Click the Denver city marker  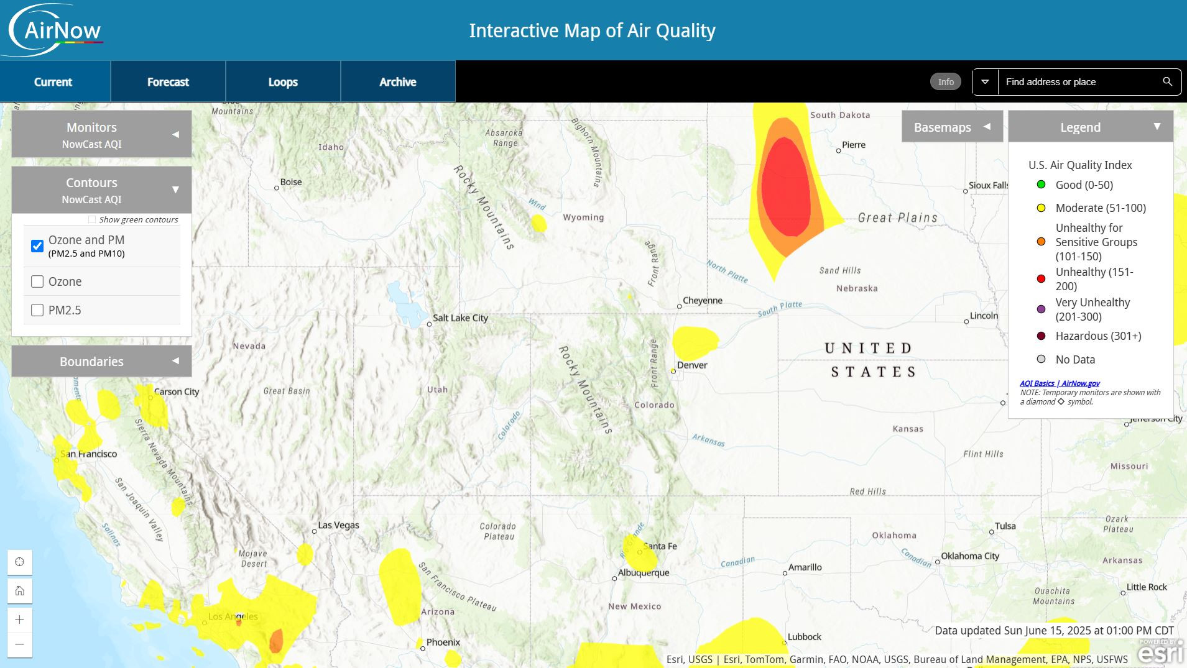673,371
